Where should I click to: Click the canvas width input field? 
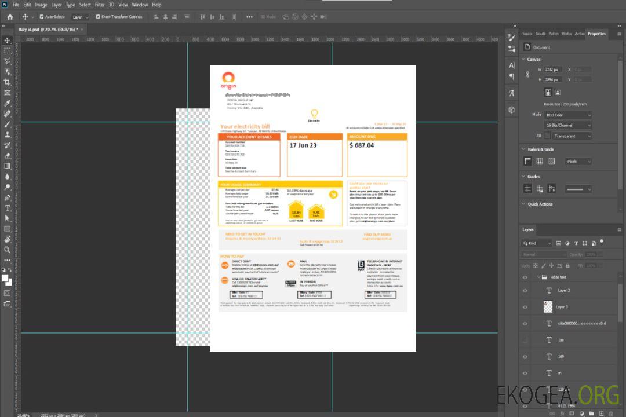pos(554,69)
